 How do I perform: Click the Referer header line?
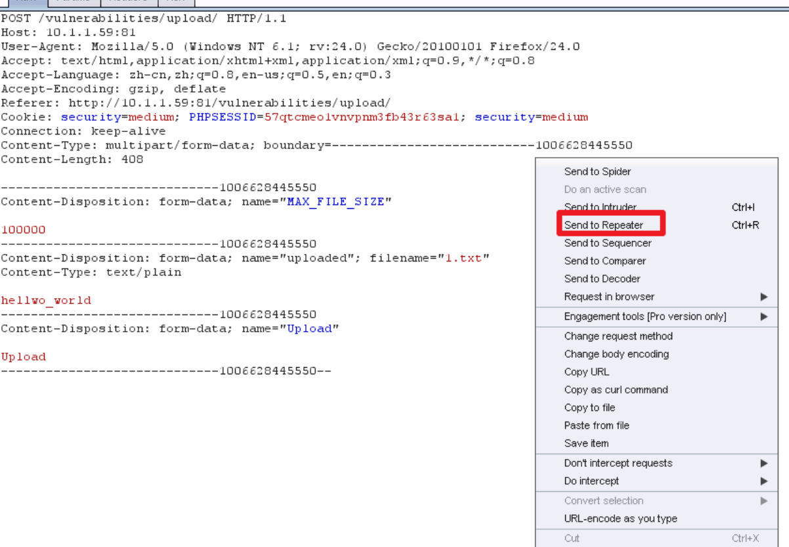pyautogui.click(x=196, y=103)
